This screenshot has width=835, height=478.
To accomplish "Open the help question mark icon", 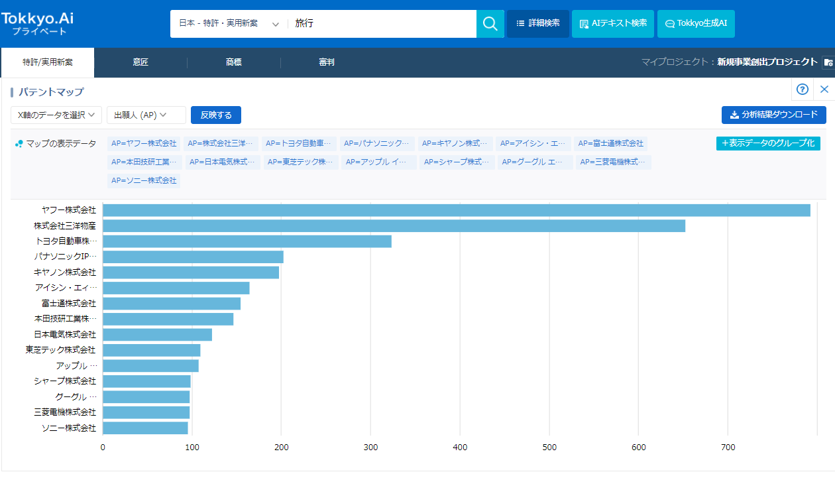I will click(x=803, y=90).
